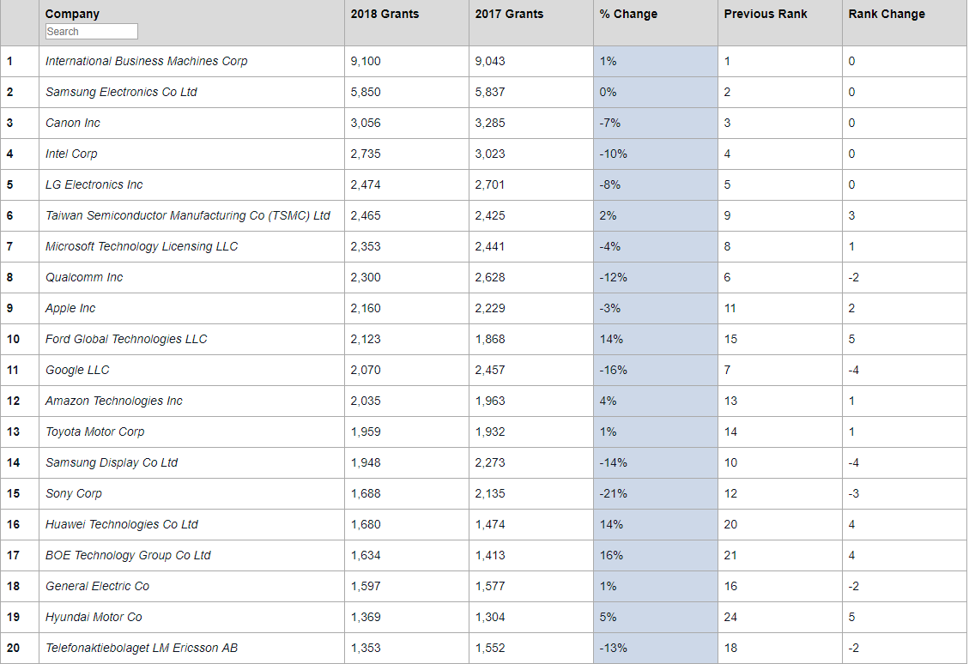Click Telefonaktiebolaget LM Ericsson AB
The image size is (969, 664).
[x=142, y=648]
